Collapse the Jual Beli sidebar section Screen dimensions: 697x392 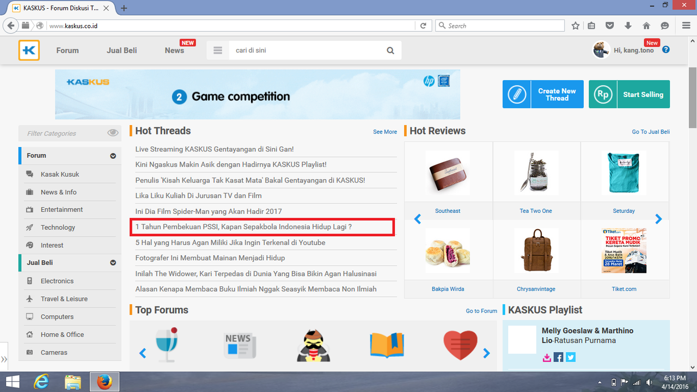(113, 262)
